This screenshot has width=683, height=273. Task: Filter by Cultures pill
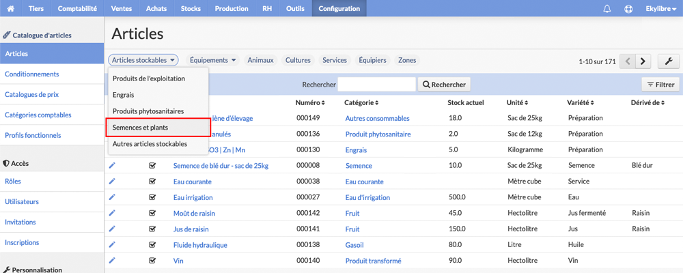point(298,60)
